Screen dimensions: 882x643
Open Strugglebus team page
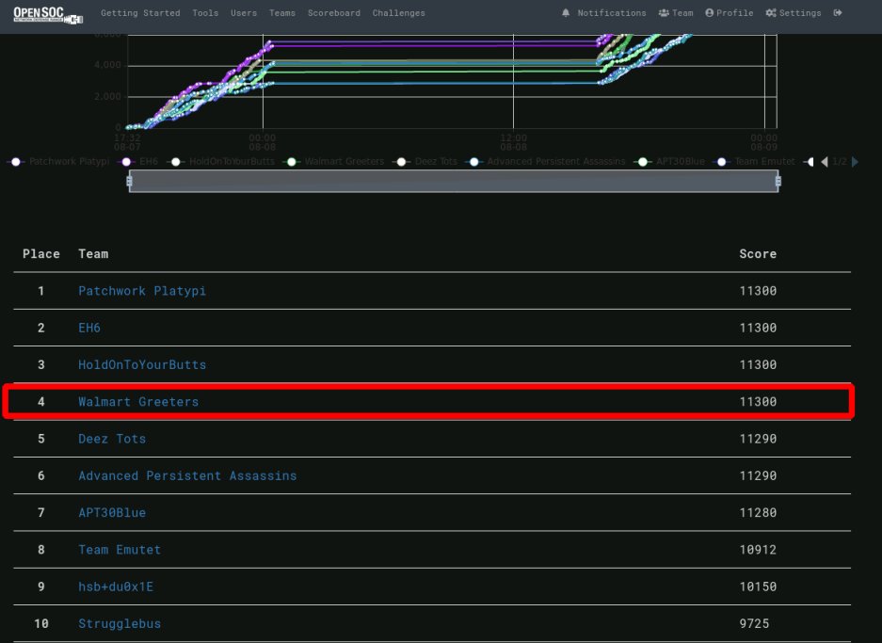point(120,624)
